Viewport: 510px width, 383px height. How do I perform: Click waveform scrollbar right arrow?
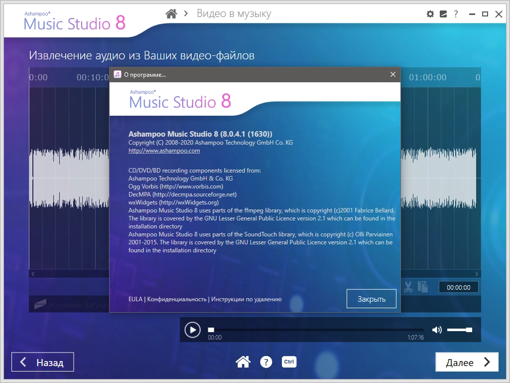[x=477, y=274]
